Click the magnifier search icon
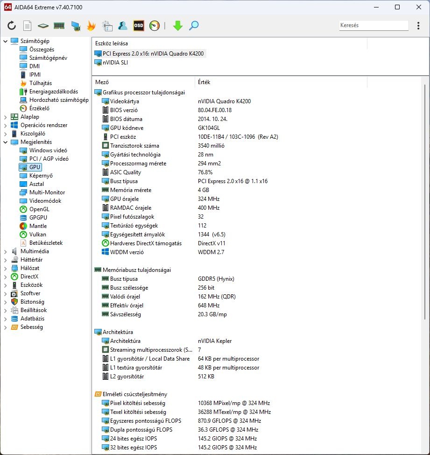430x455 pixels. coord(194,26)
